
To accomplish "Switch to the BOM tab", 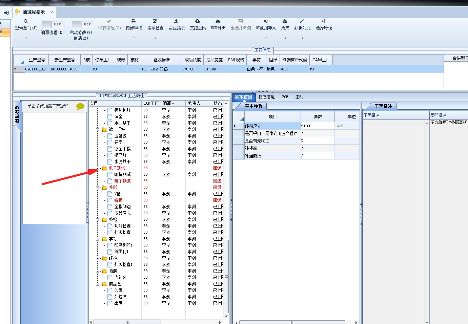I will (x=285, y=97).
